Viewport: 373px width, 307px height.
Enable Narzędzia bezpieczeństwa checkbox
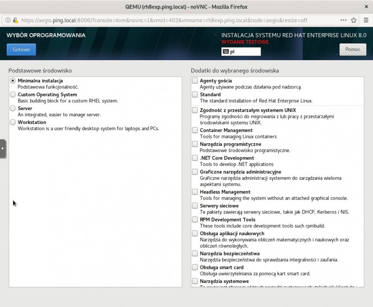195,253
